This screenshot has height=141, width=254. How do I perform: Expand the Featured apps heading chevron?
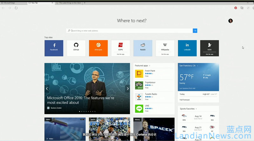pos(150,66)
